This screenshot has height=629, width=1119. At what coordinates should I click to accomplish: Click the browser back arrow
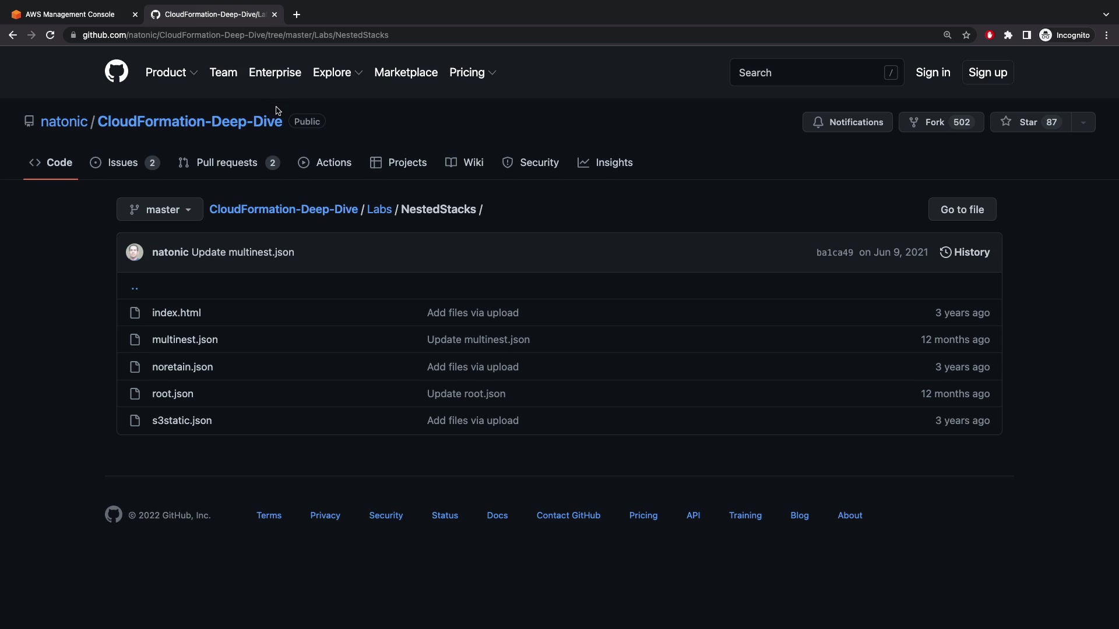pyautogui.click(x=13, y=35)
